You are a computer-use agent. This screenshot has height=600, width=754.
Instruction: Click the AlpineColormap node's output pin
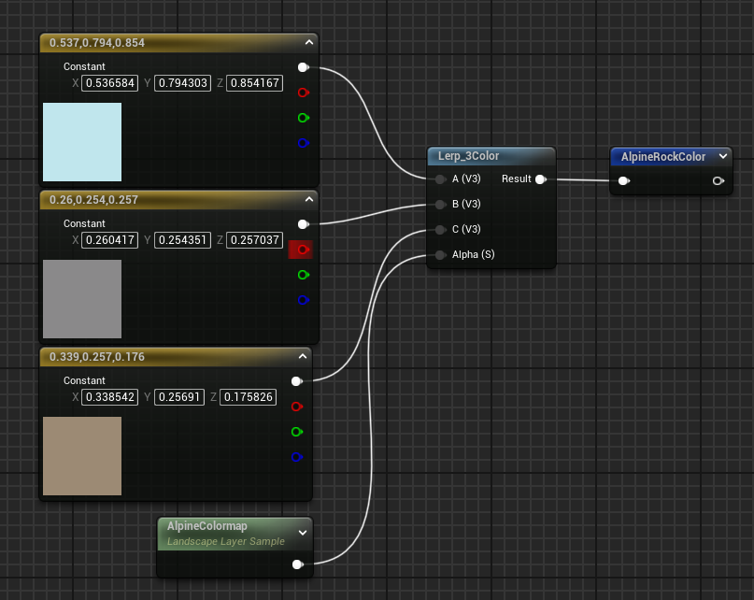(x=297, y=564)
